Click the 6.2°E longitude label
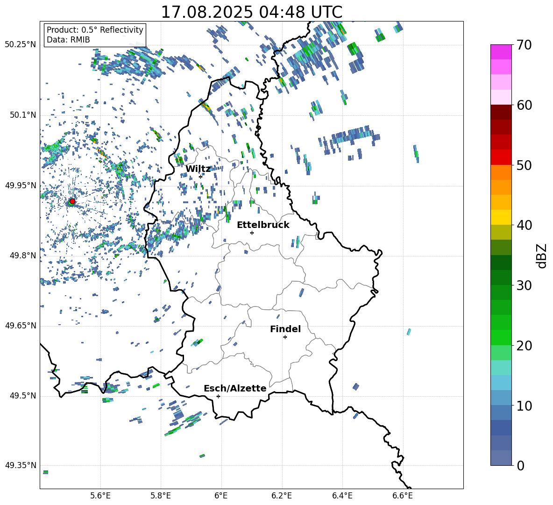Image resolution: width=553 pixels, height=505 pixels. 282,496
